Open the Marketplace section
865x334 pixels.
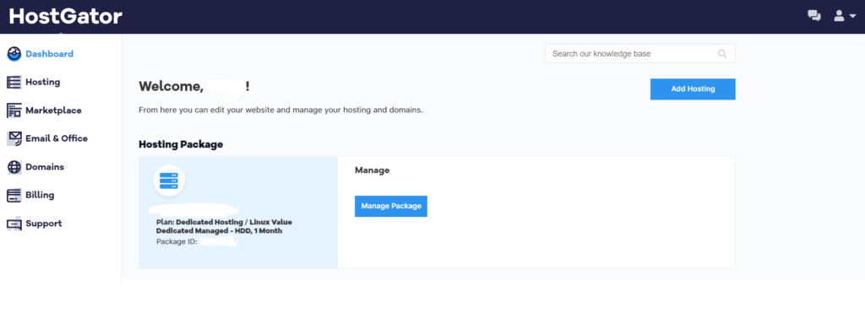53,110
